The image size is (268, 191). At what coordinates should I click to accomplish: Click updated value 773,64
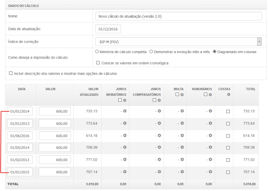92,123
